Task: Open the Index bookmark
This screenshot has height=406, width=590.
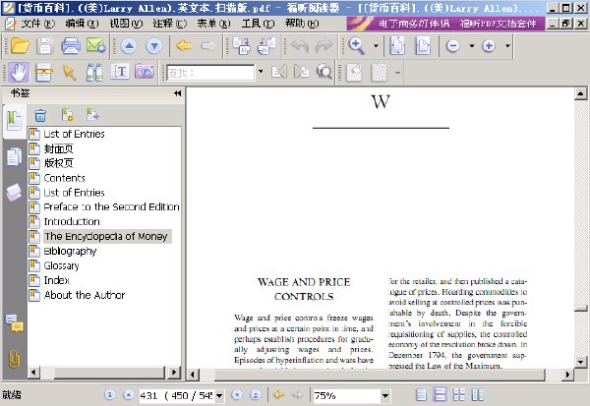Action: point(56,280)
